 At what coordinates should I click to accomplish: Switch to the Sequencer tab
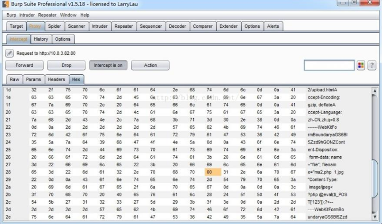[151, 26]
